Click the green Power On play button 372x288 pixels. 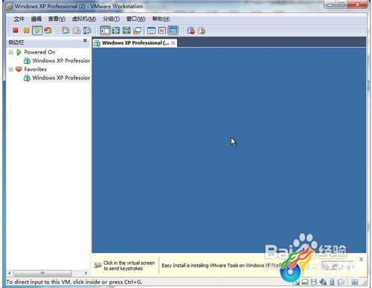[37, 31]
